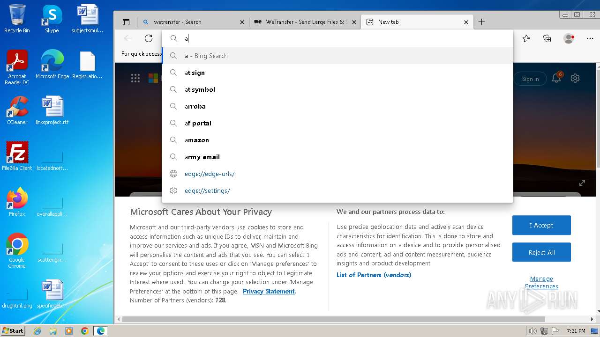Select the 'at symbol' suggestion

(x=337, y=89)
